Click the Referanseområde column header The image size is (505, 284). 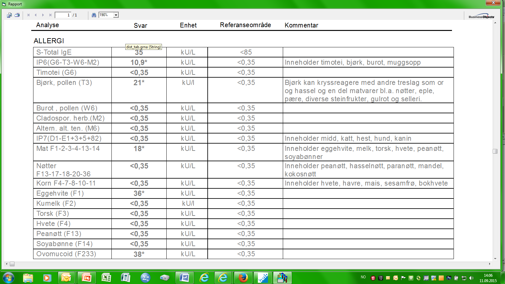pyautogui.click(x=246, y=25)
